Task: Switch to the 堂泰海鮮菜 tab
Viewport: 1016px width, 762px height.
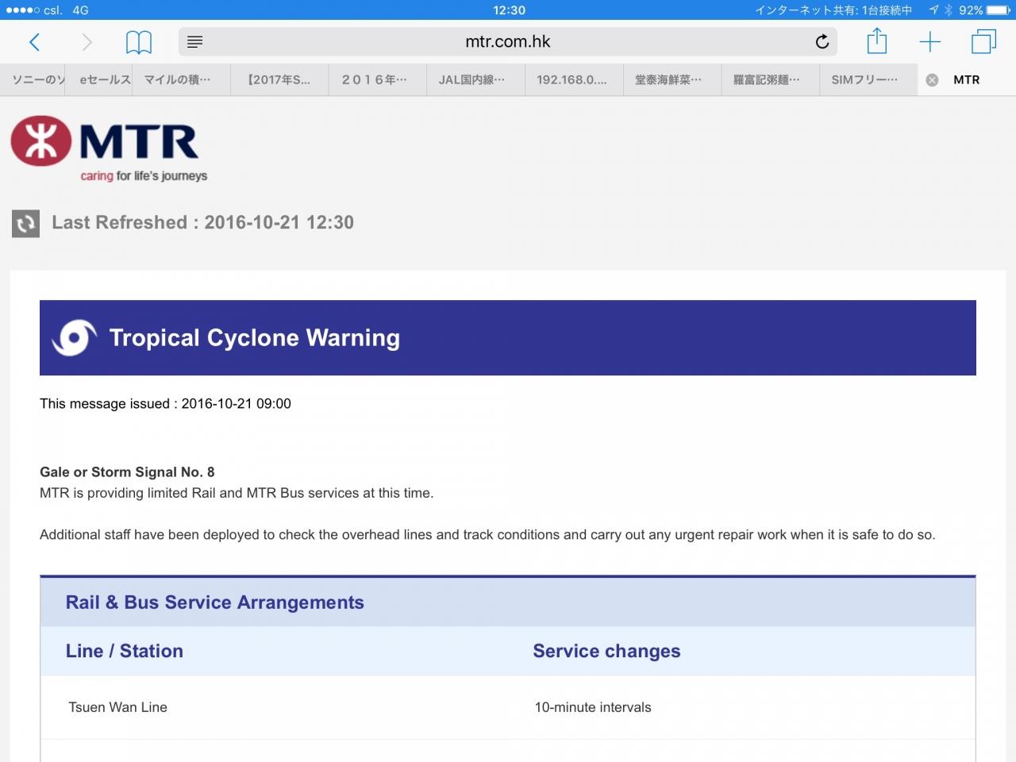Action: click(x=672, y=80)
